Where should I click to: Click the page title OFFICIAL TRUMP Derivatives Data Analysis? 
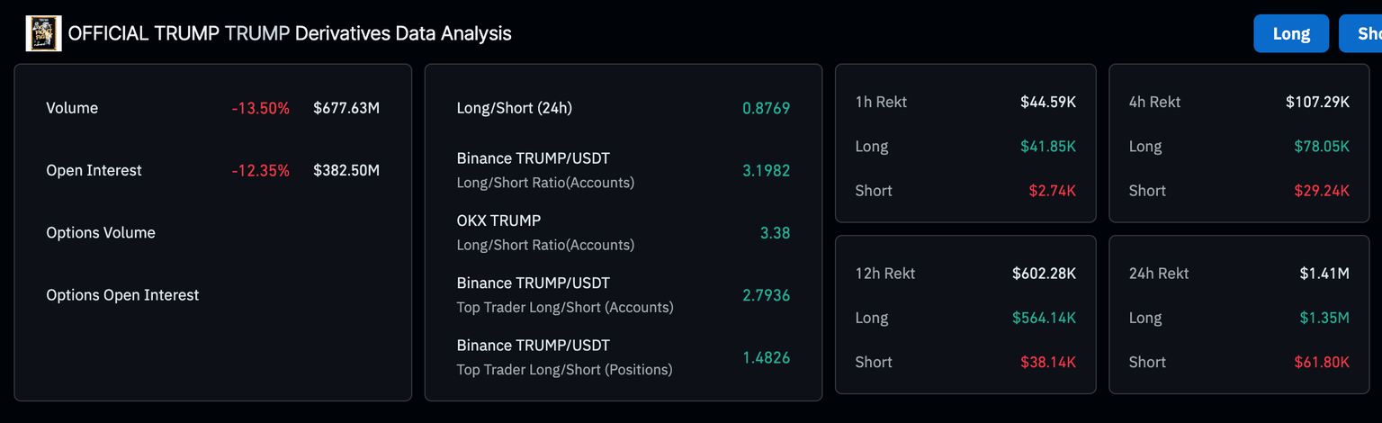(x=290, y=33)
